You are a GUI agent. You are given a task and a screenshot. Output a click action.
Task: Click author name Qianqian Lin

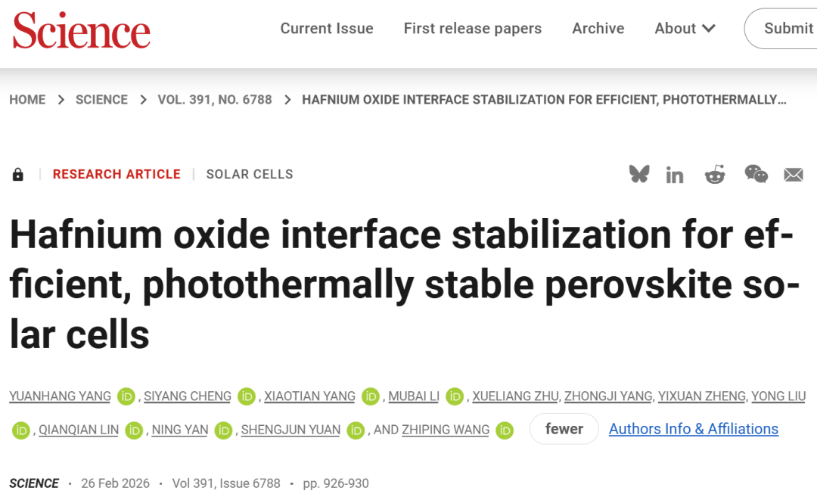point(79,430)
